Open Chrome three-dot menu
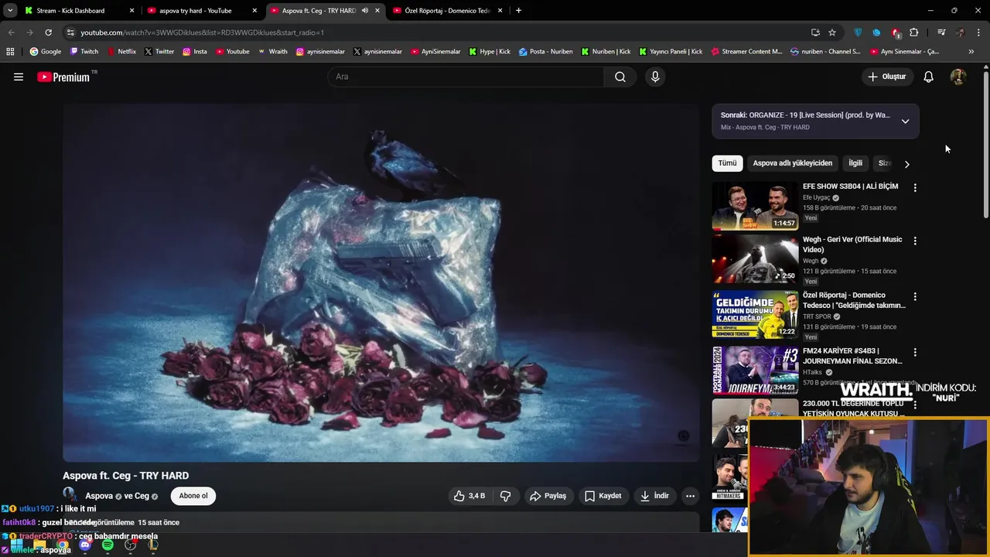 [978, 32]
